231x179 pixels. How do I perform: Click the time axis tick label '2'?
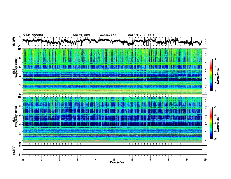pyautogui.click(x=60, y=160)
